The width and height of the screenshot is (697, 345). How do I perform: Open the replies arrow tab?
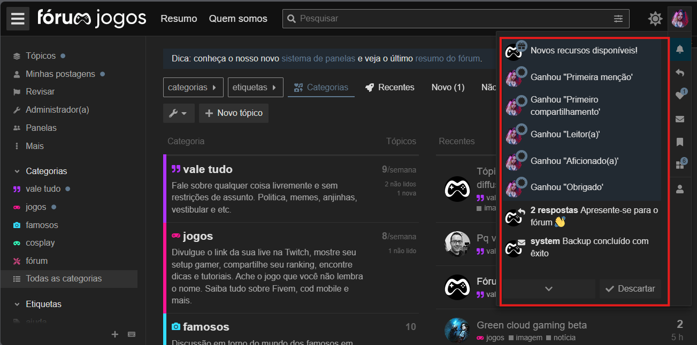point(680,73)
